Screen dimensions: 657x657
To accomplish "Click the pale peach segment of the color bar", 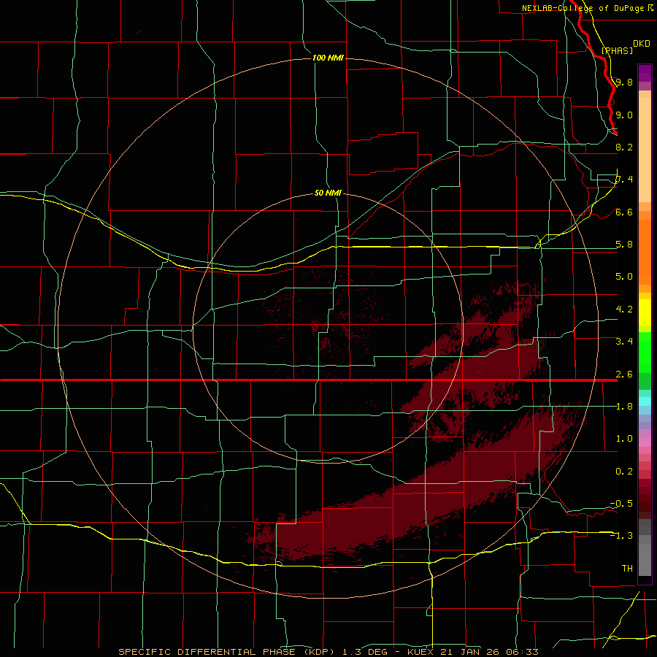I will coord(645,150).
